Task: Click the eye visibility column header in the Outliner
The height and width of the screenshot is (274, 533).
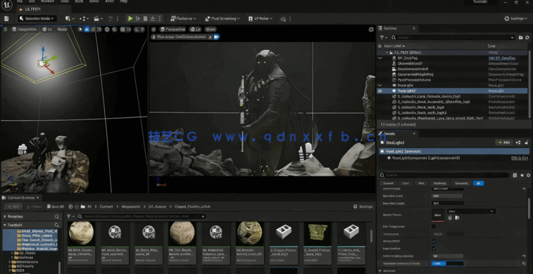Action: click(x=380, y=46)
